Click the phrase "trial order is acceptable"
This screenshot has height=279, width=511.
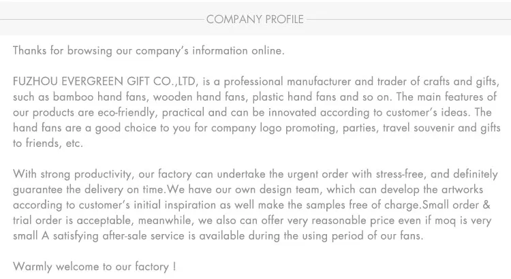(x=71, y=220)
